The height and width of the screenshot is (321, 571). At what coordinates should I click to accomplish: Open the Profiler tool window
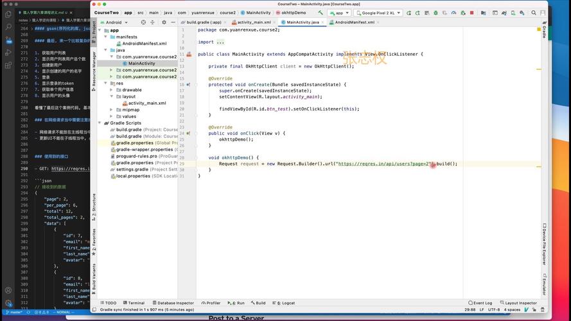pyautogui.click(x=210, y=303)
